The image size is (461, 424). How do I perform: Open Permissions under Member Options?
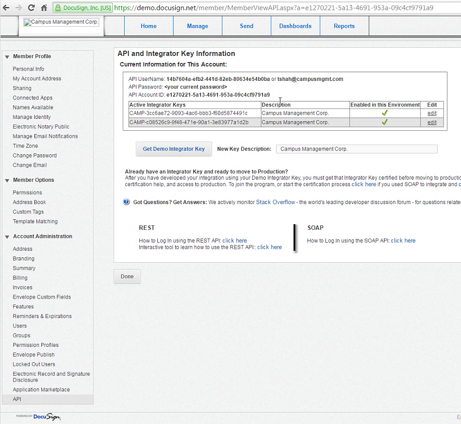tap(27, 192)
